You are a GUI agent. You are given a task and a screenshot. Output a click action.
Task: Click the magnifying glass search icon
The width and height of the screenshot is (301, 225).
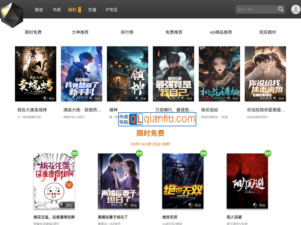click(281, 9)
